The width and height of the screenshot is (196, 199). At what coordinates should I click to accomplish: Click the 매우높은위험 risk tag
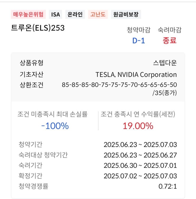coord(28,14)
